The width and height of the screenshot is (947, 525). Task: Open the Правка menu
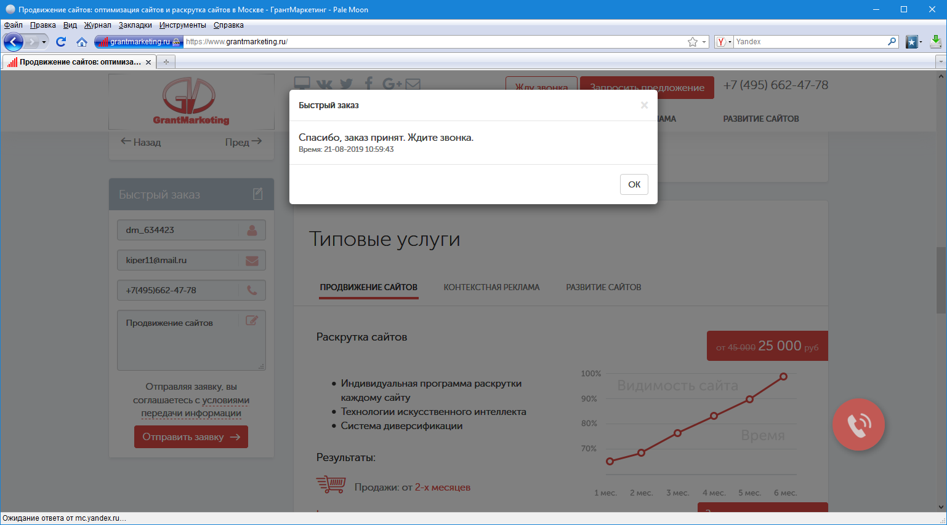tap(43, 25)
